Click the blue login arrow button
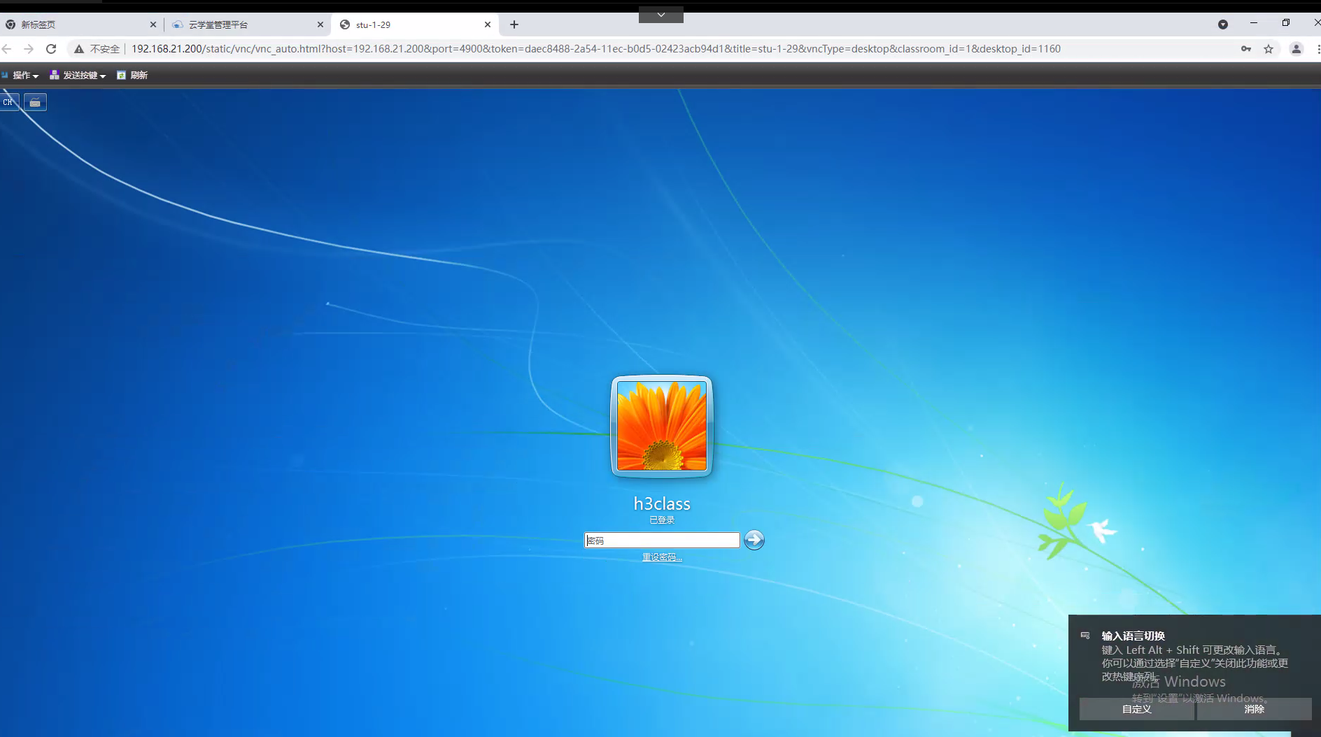Screen dimensions: 1321x737 (754, 540)
